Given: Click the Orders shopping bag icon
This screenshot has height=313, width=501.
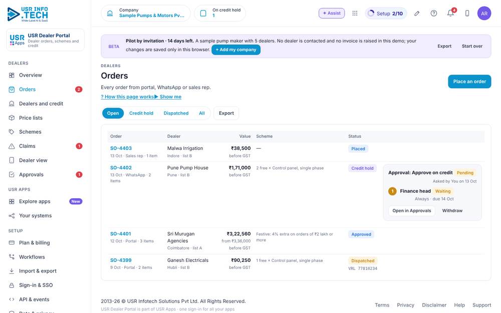Looking at the screenshot, I should 12,90.
